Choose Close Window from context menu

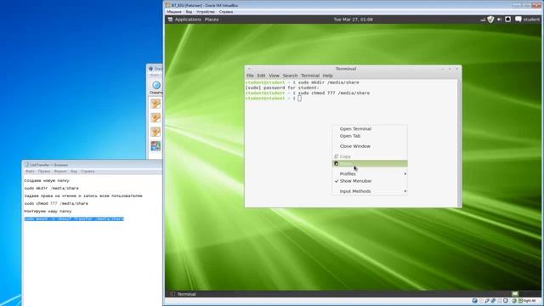(370, 146)
